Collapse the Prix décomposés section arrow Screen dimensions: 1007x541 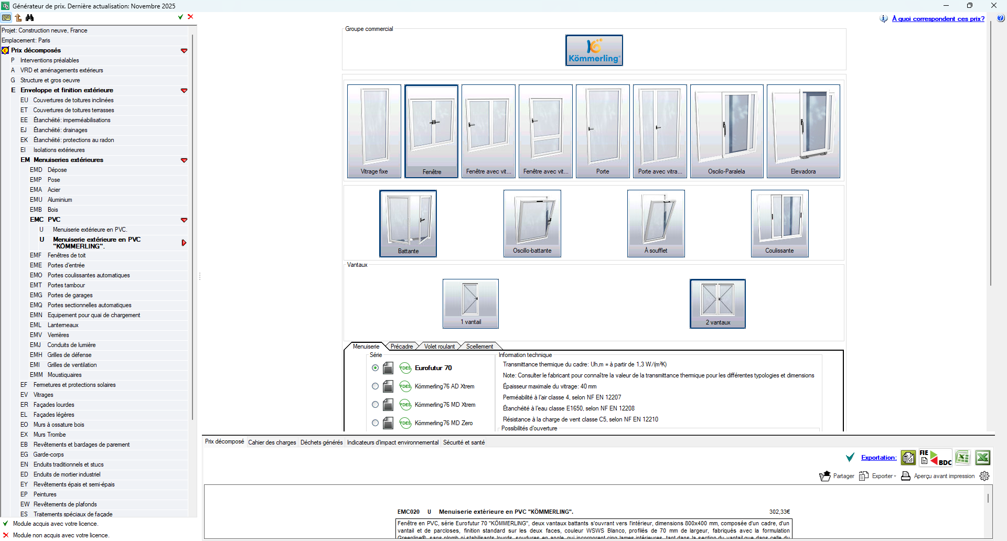point(184,51)
